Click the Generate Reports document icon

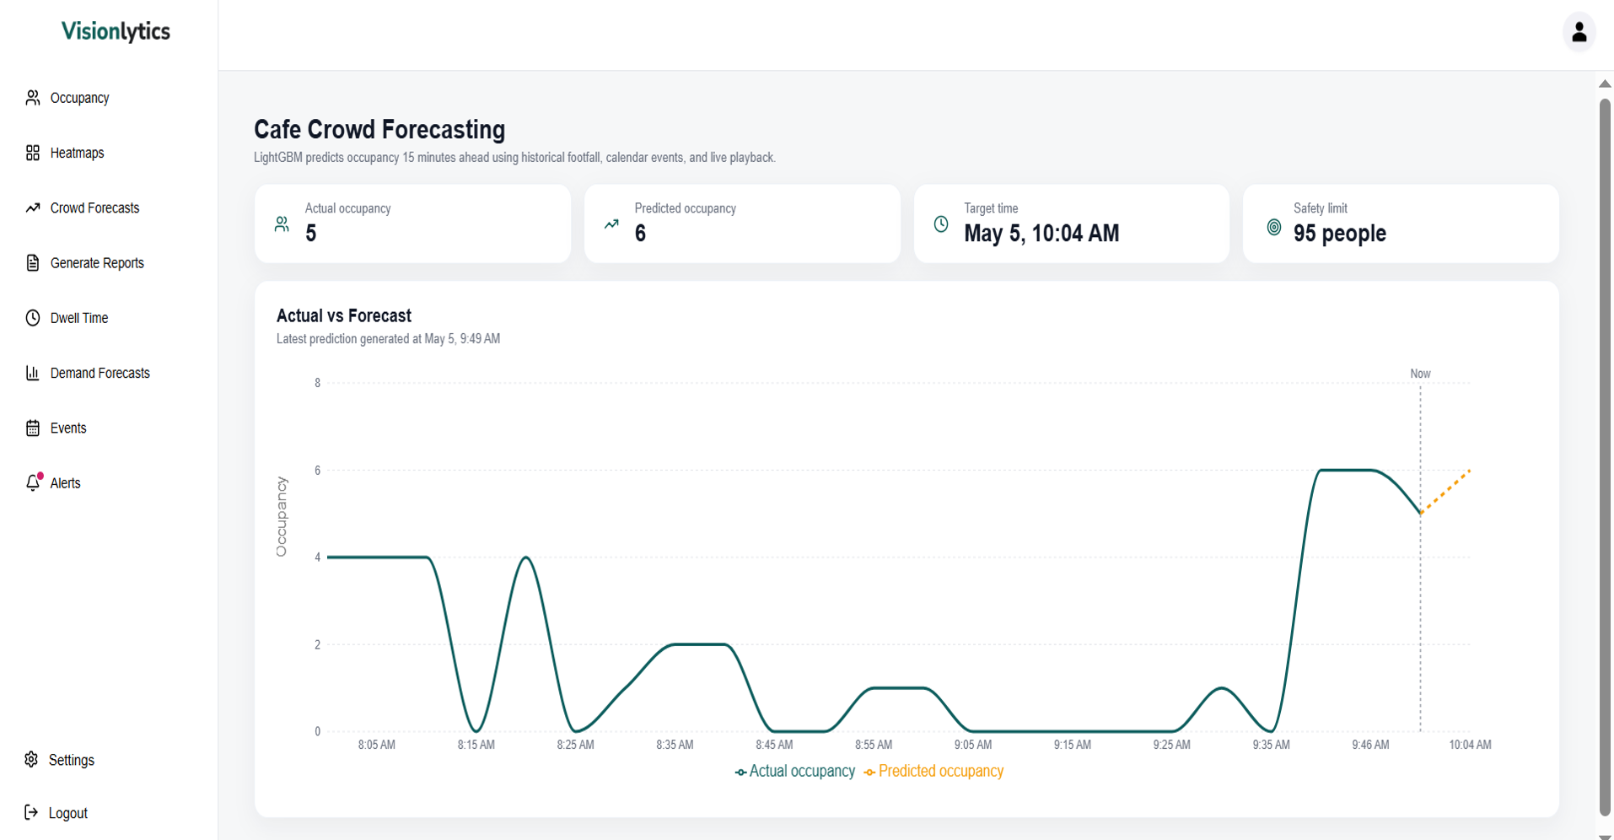(x=33, y=263)
